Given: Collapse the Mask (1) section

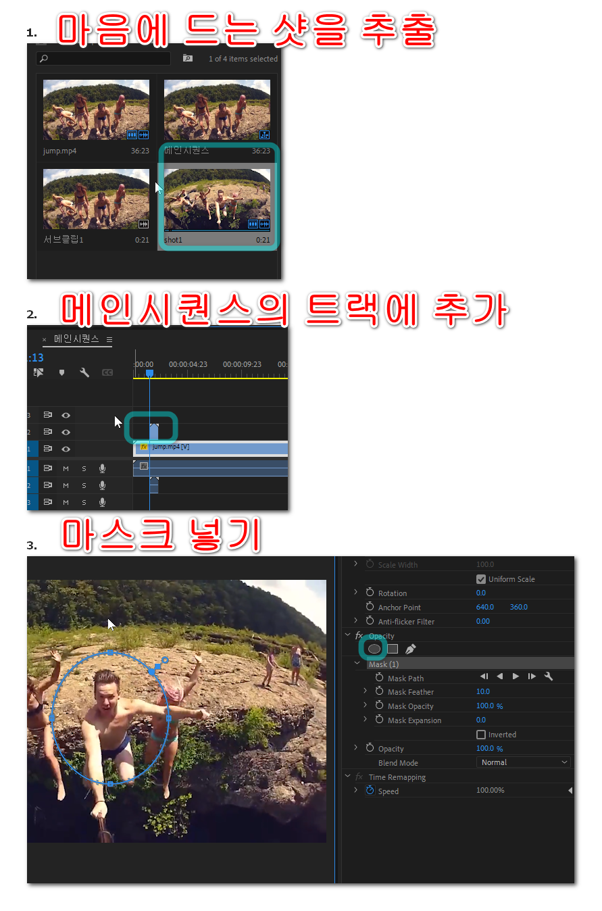Looking at the screenshot, I should pos(358,664).
